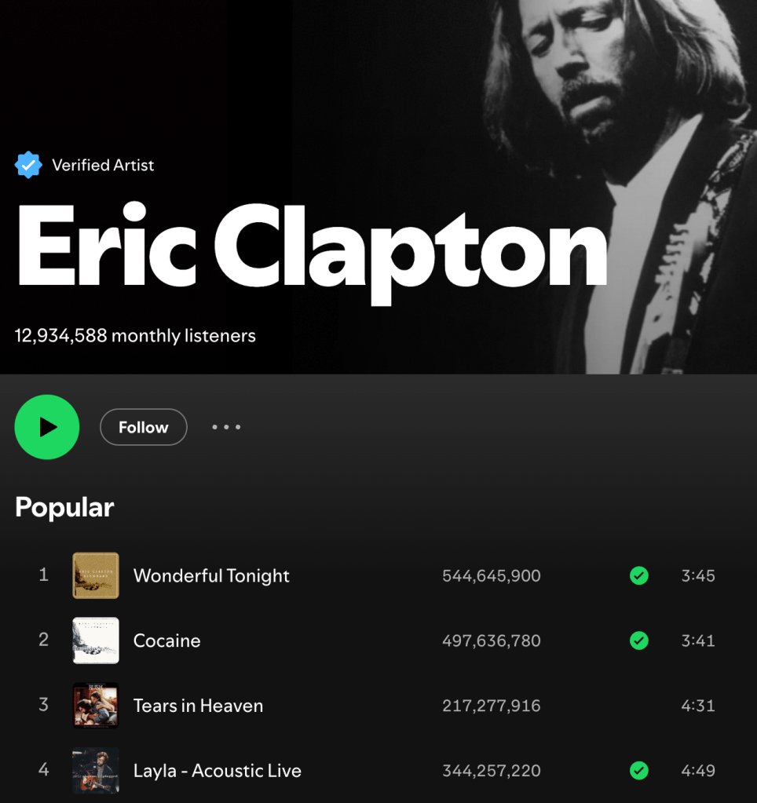Open the Wonderful Tonight album cover thumbnail
Image resolution: width=757 pixels, height=803 pixels.
96,575
